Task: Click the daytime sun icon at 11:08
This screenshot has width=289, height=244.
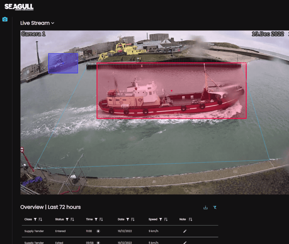Action: 98,231
